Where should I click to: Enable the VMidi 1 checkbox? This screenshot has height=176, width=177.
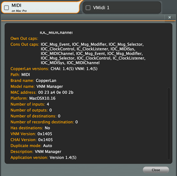[x=88, y=7]
